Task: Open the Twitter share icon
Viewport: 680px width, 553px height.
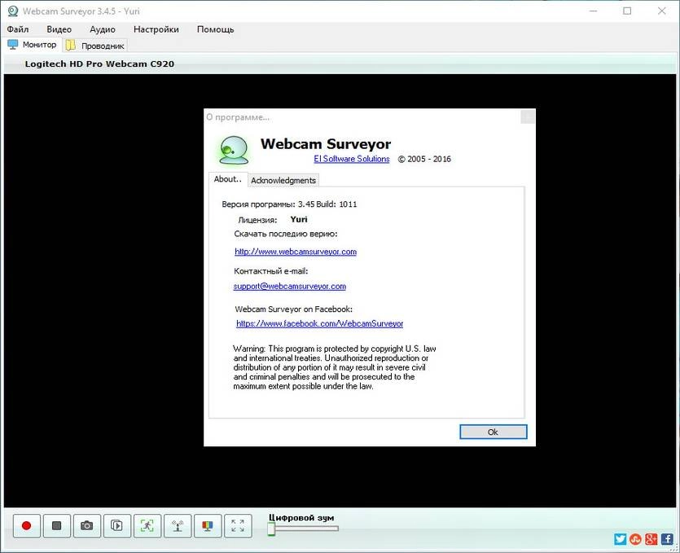Action: (x=621, y=539)
